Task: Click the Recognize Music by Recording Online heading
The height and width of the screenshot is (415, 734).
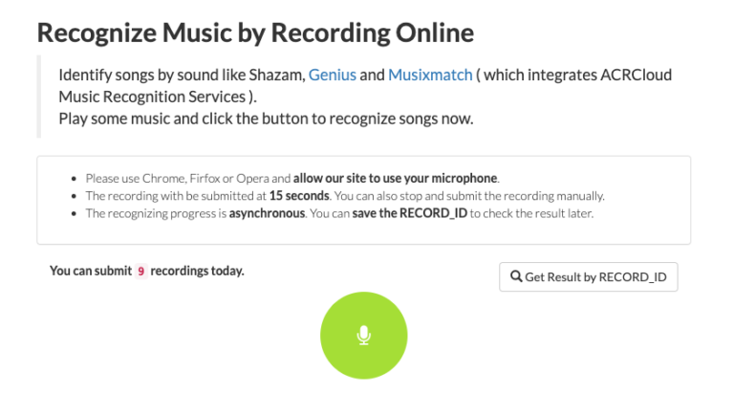Action: point(255,33)
